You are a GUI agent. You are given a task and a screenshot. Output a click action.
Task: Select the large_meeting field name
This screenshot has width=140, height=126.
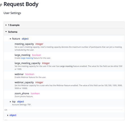[x=23, y=55]
